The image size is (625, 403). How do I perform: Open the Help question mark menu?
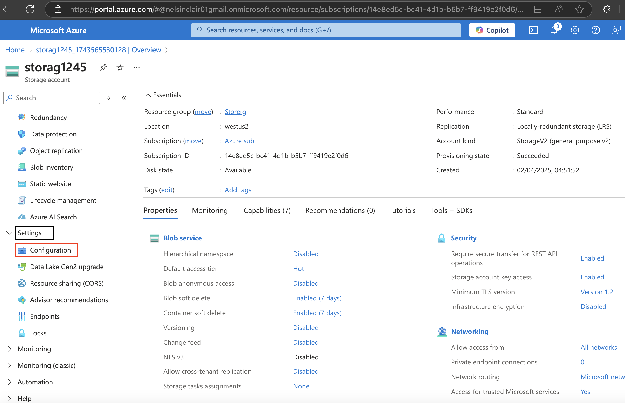coord(595,30)
